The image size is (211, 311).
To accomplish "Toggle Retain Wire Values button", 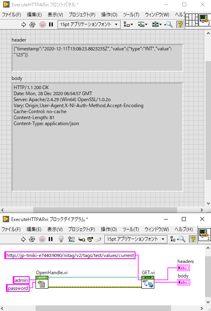I will 72,239.
